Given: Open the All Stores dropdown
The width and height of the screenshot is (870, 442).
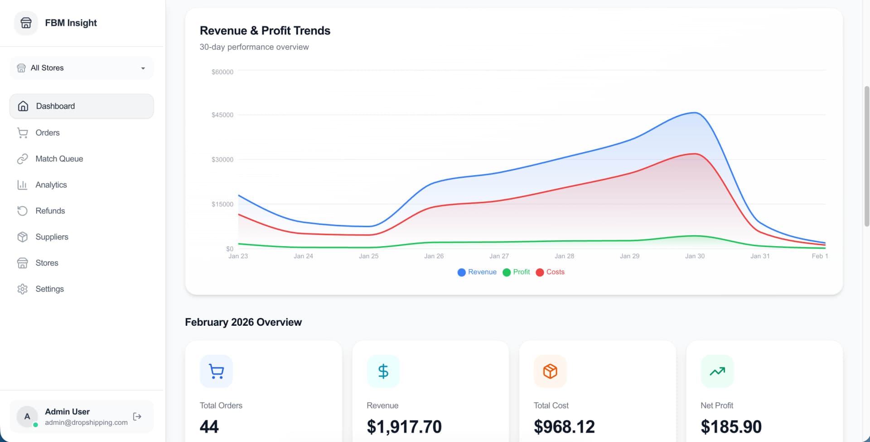Looking at the screenshot, I should point(82,68).
